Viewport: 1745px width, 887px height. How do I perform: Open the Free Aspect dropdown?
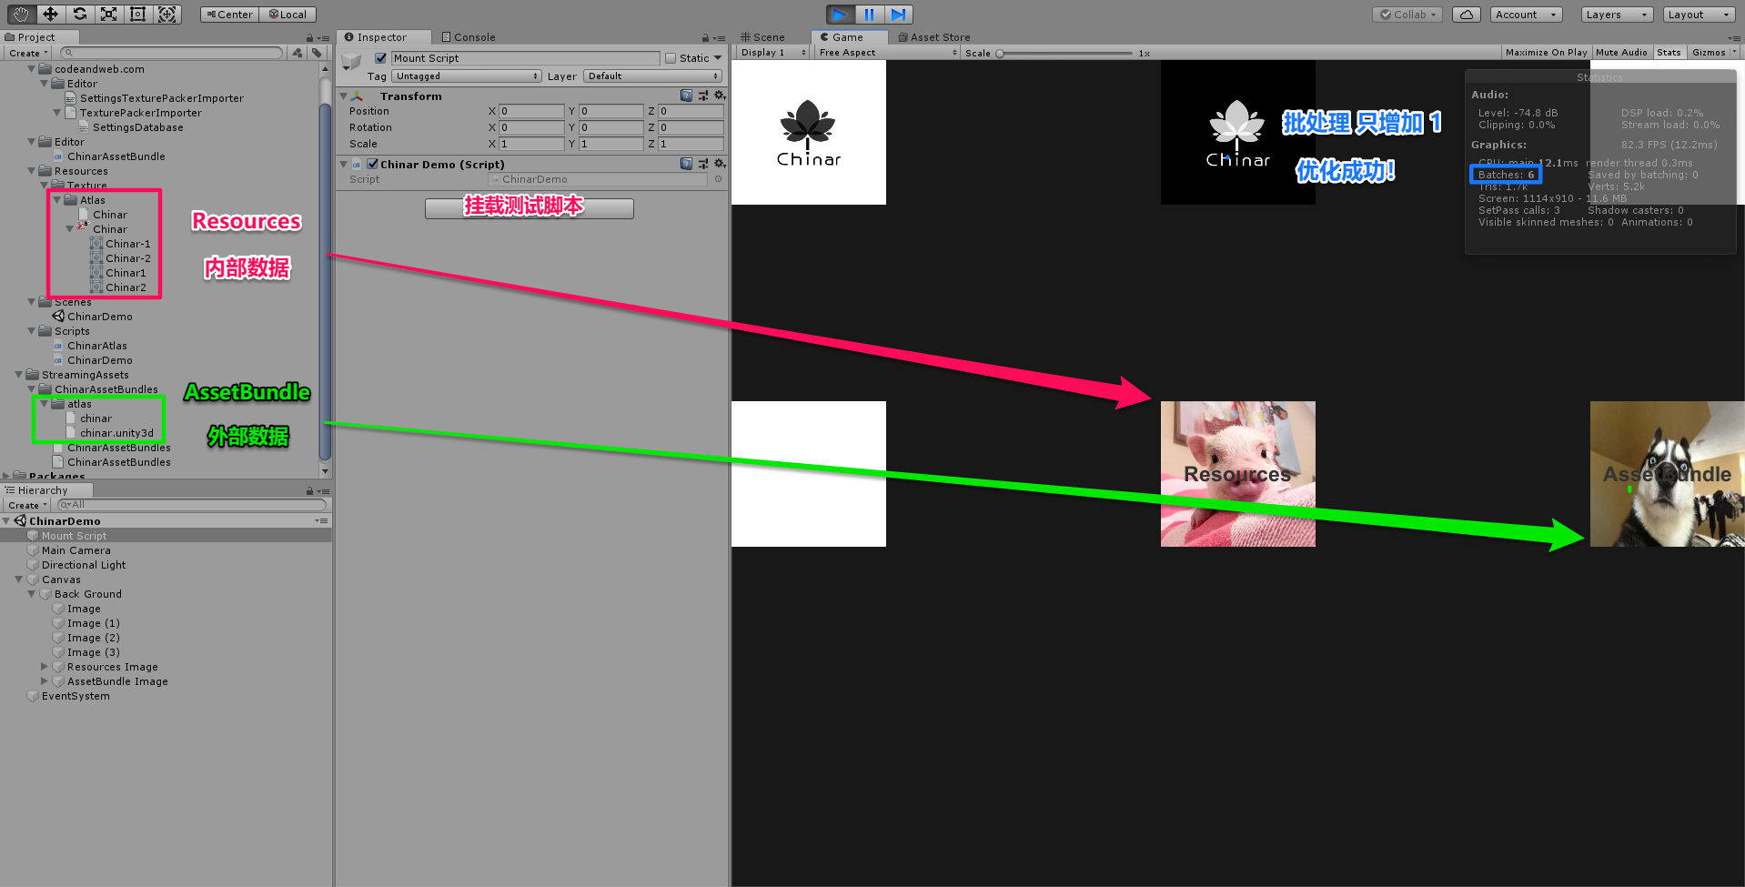click(x=887, y=53)
